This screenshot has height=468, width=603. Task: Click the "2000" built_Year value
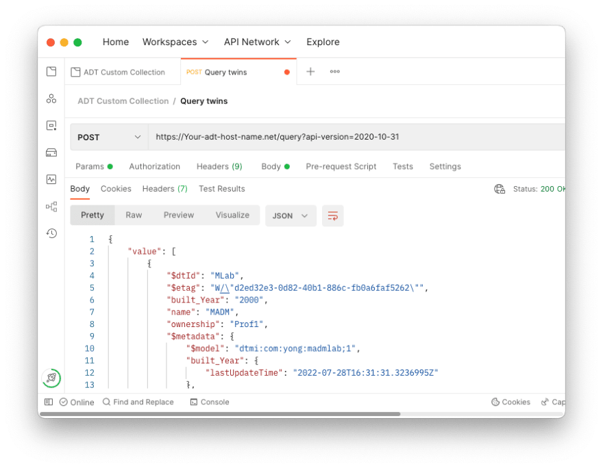[x=249, y=300]
